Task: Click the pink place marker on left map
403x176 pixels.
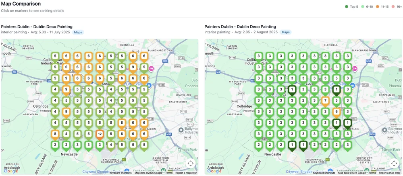Action: [151, 69]
